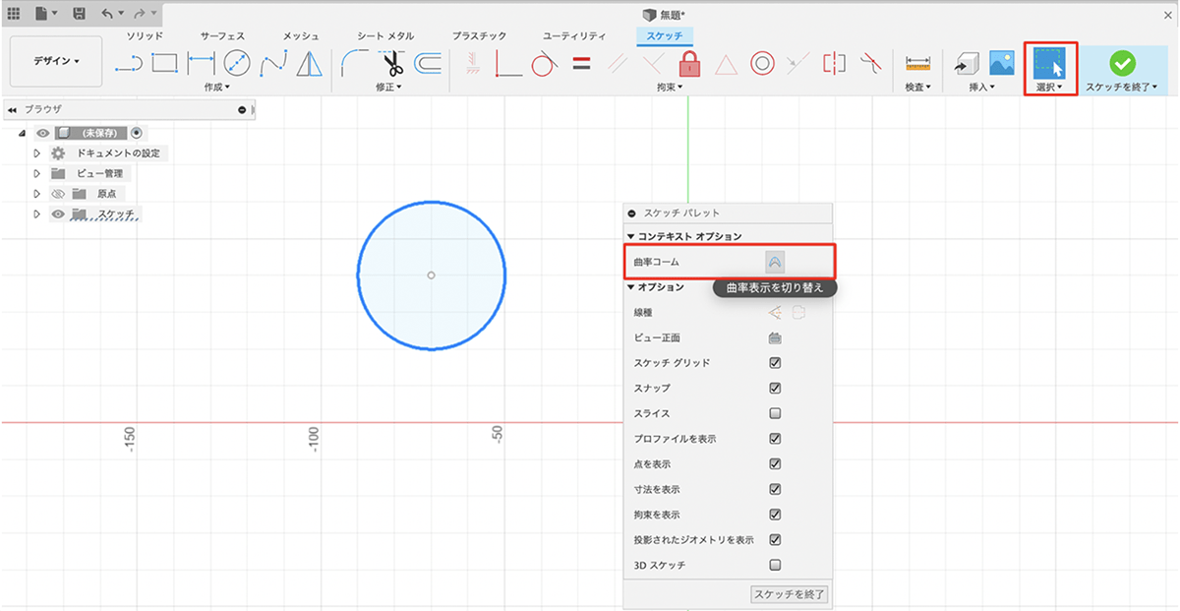Open the デザイン workspace dropdown
Viewport: 1180px width, 611px height.
coord(56,61)
